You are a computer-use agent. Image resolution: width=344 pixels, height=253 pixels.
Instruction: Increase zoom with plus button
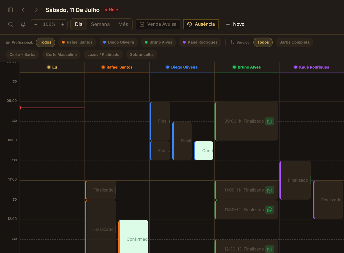63,24
